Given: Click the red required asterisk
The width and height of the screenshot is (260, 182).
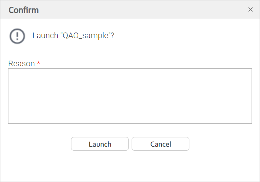Looking at the screenshot, I should (x=39, y=63).
